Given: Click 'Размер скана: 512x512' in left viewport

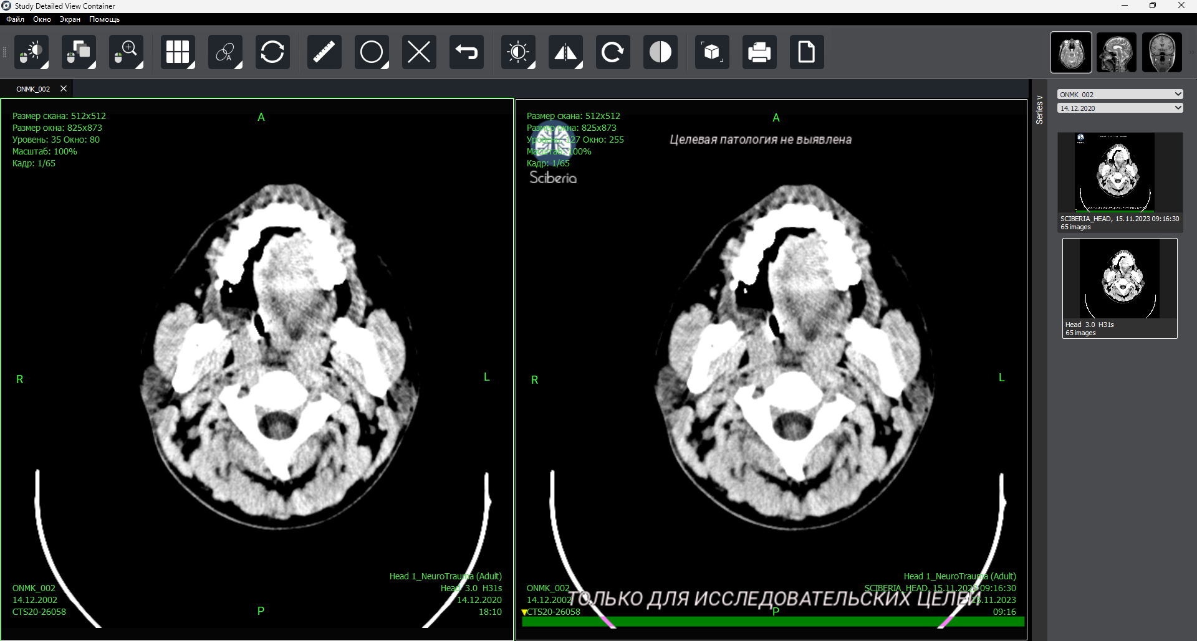Looking at the screenshot, I should (59, 116).
